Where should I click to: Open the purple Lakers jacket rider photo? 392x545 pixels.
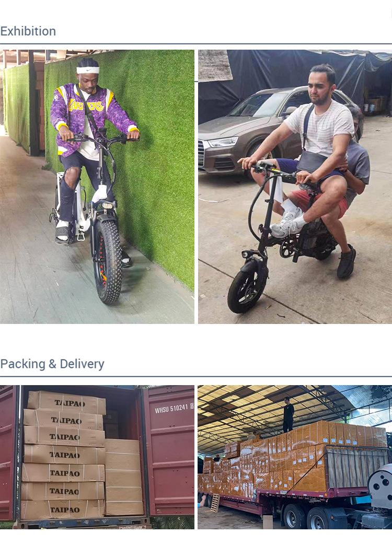97,187
